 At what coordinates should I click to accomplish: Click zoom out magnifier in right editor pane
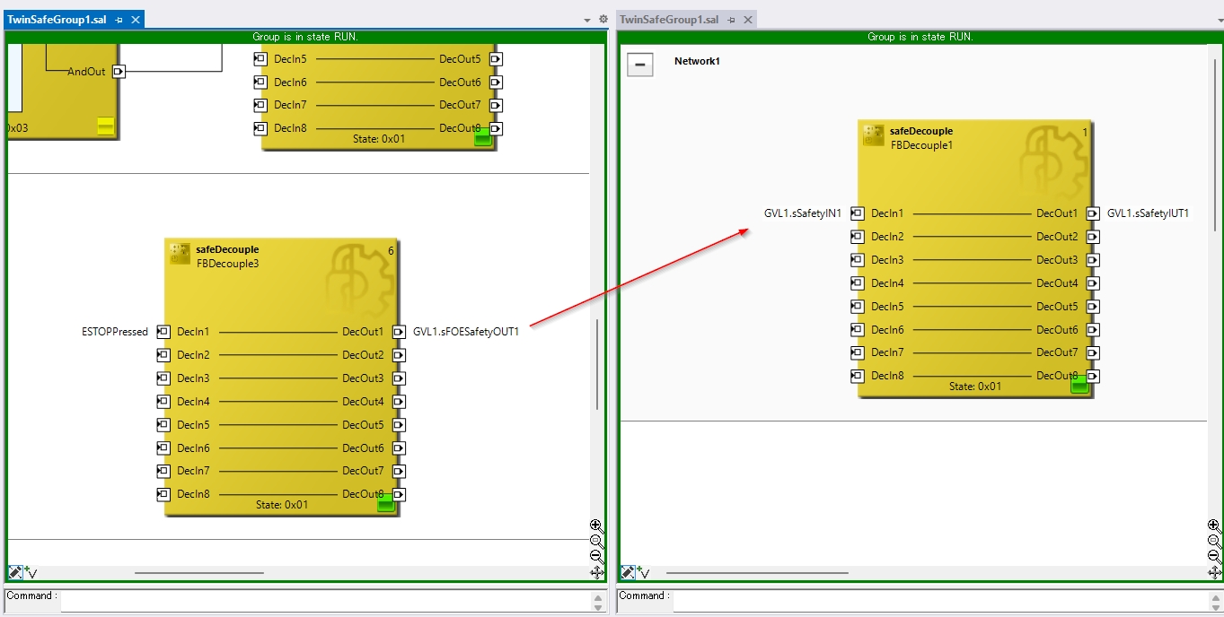pyautogui.click(x=1215, y=556)
